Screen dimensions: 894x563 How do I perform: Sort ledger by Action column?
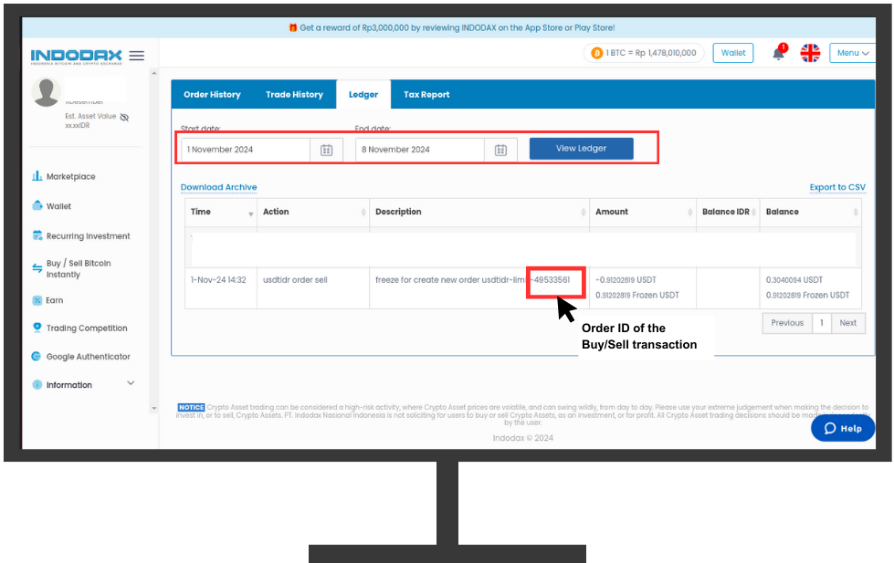pos(313,212)
